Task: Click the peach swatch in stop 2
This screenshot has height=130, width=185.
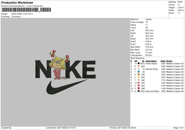Action: tap(138, 66)
